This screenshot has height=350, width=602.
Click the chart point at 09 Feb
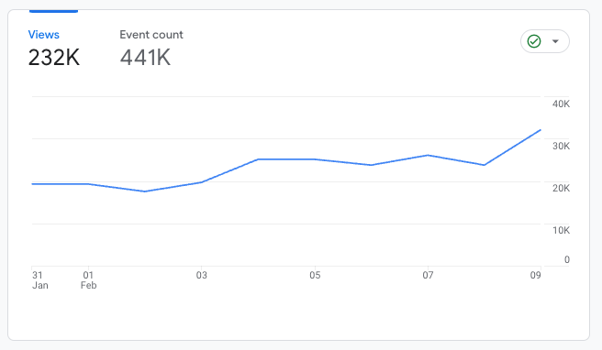tap(541, 130)
